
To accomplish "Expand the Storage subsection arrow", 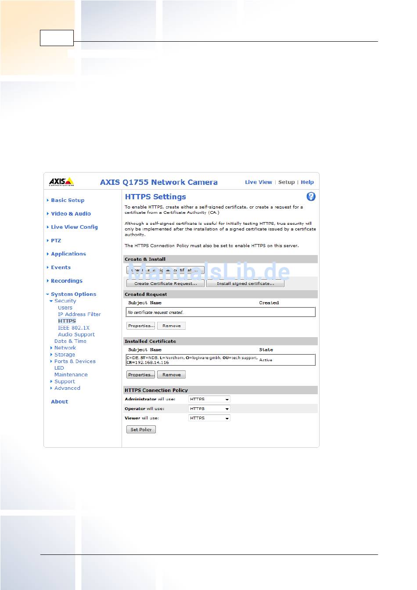I will click(51, 355).
